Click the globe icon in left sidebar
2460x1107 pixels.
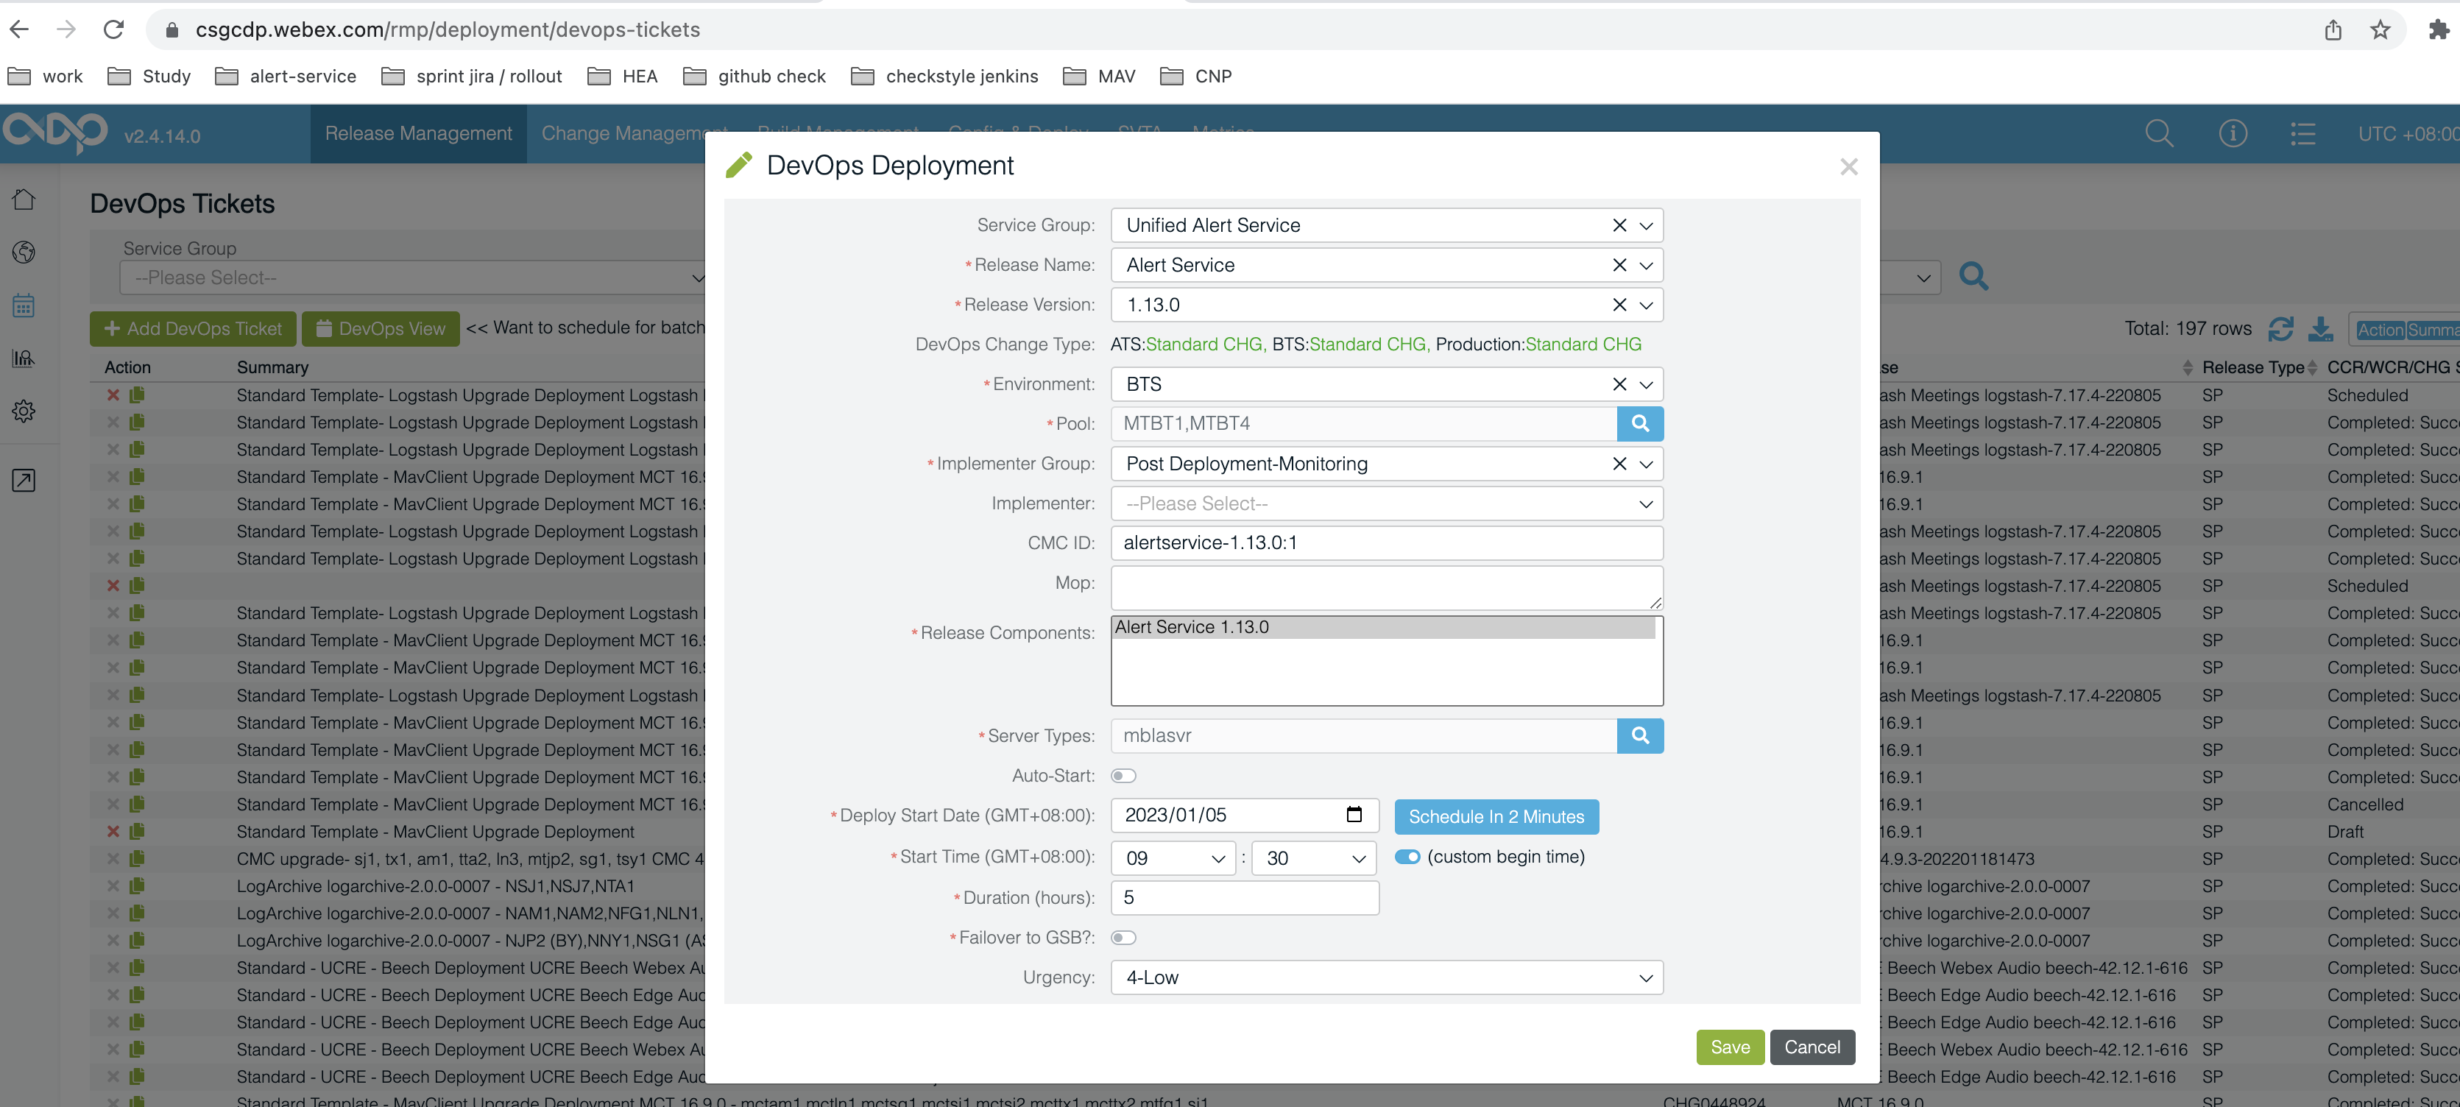pos(24,252)
